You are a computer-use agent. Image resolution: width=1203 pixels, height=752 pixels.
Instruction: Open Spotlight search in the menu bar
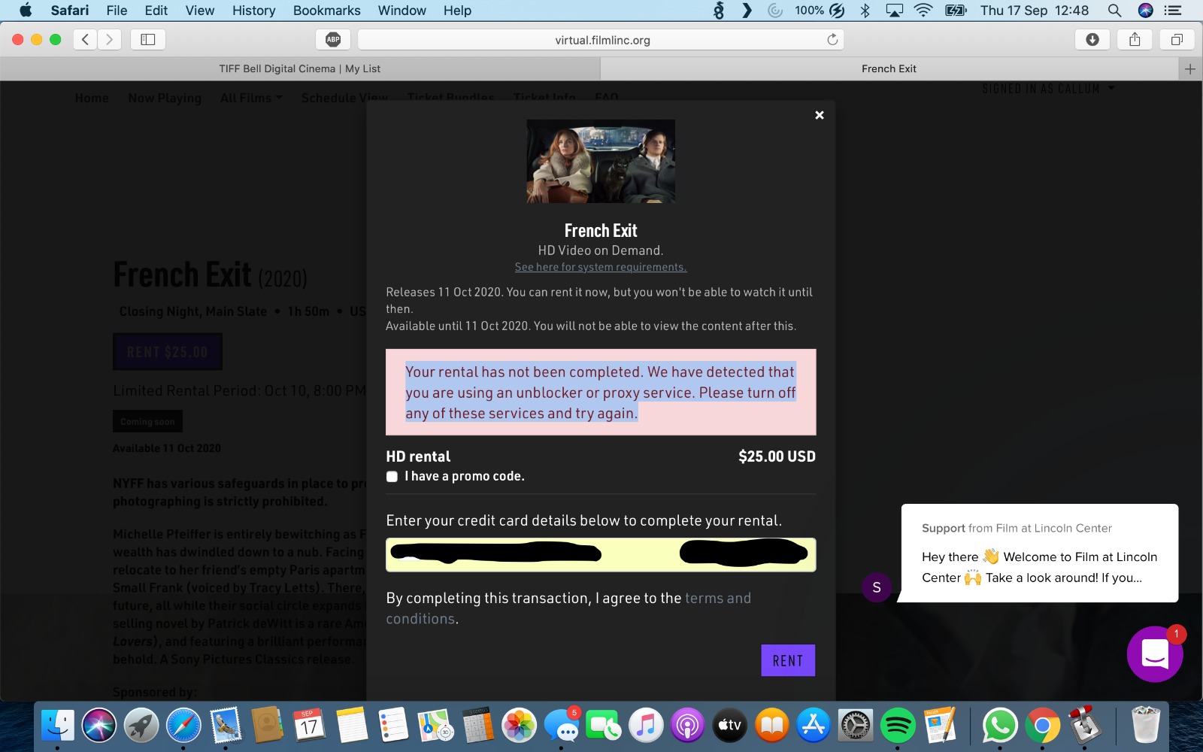click(1114, 11)
